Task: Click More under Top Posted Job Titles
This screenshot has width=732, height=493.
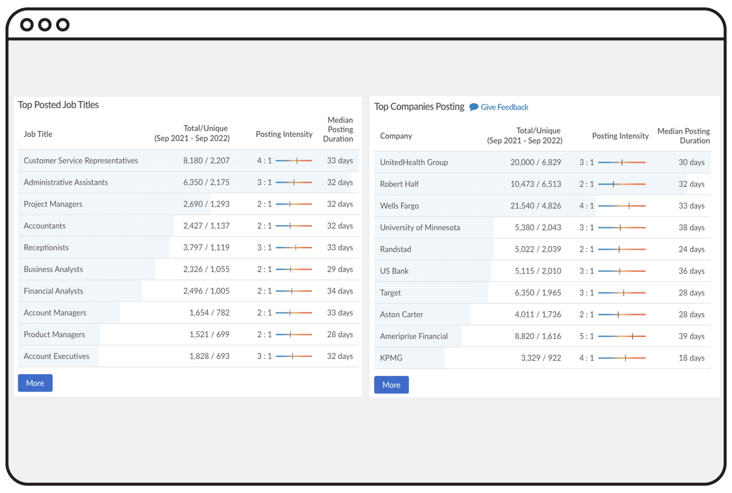Action: pos(35,383)
